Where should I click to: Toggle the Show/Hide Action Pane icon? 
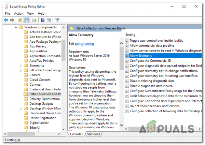coord(49,20)
